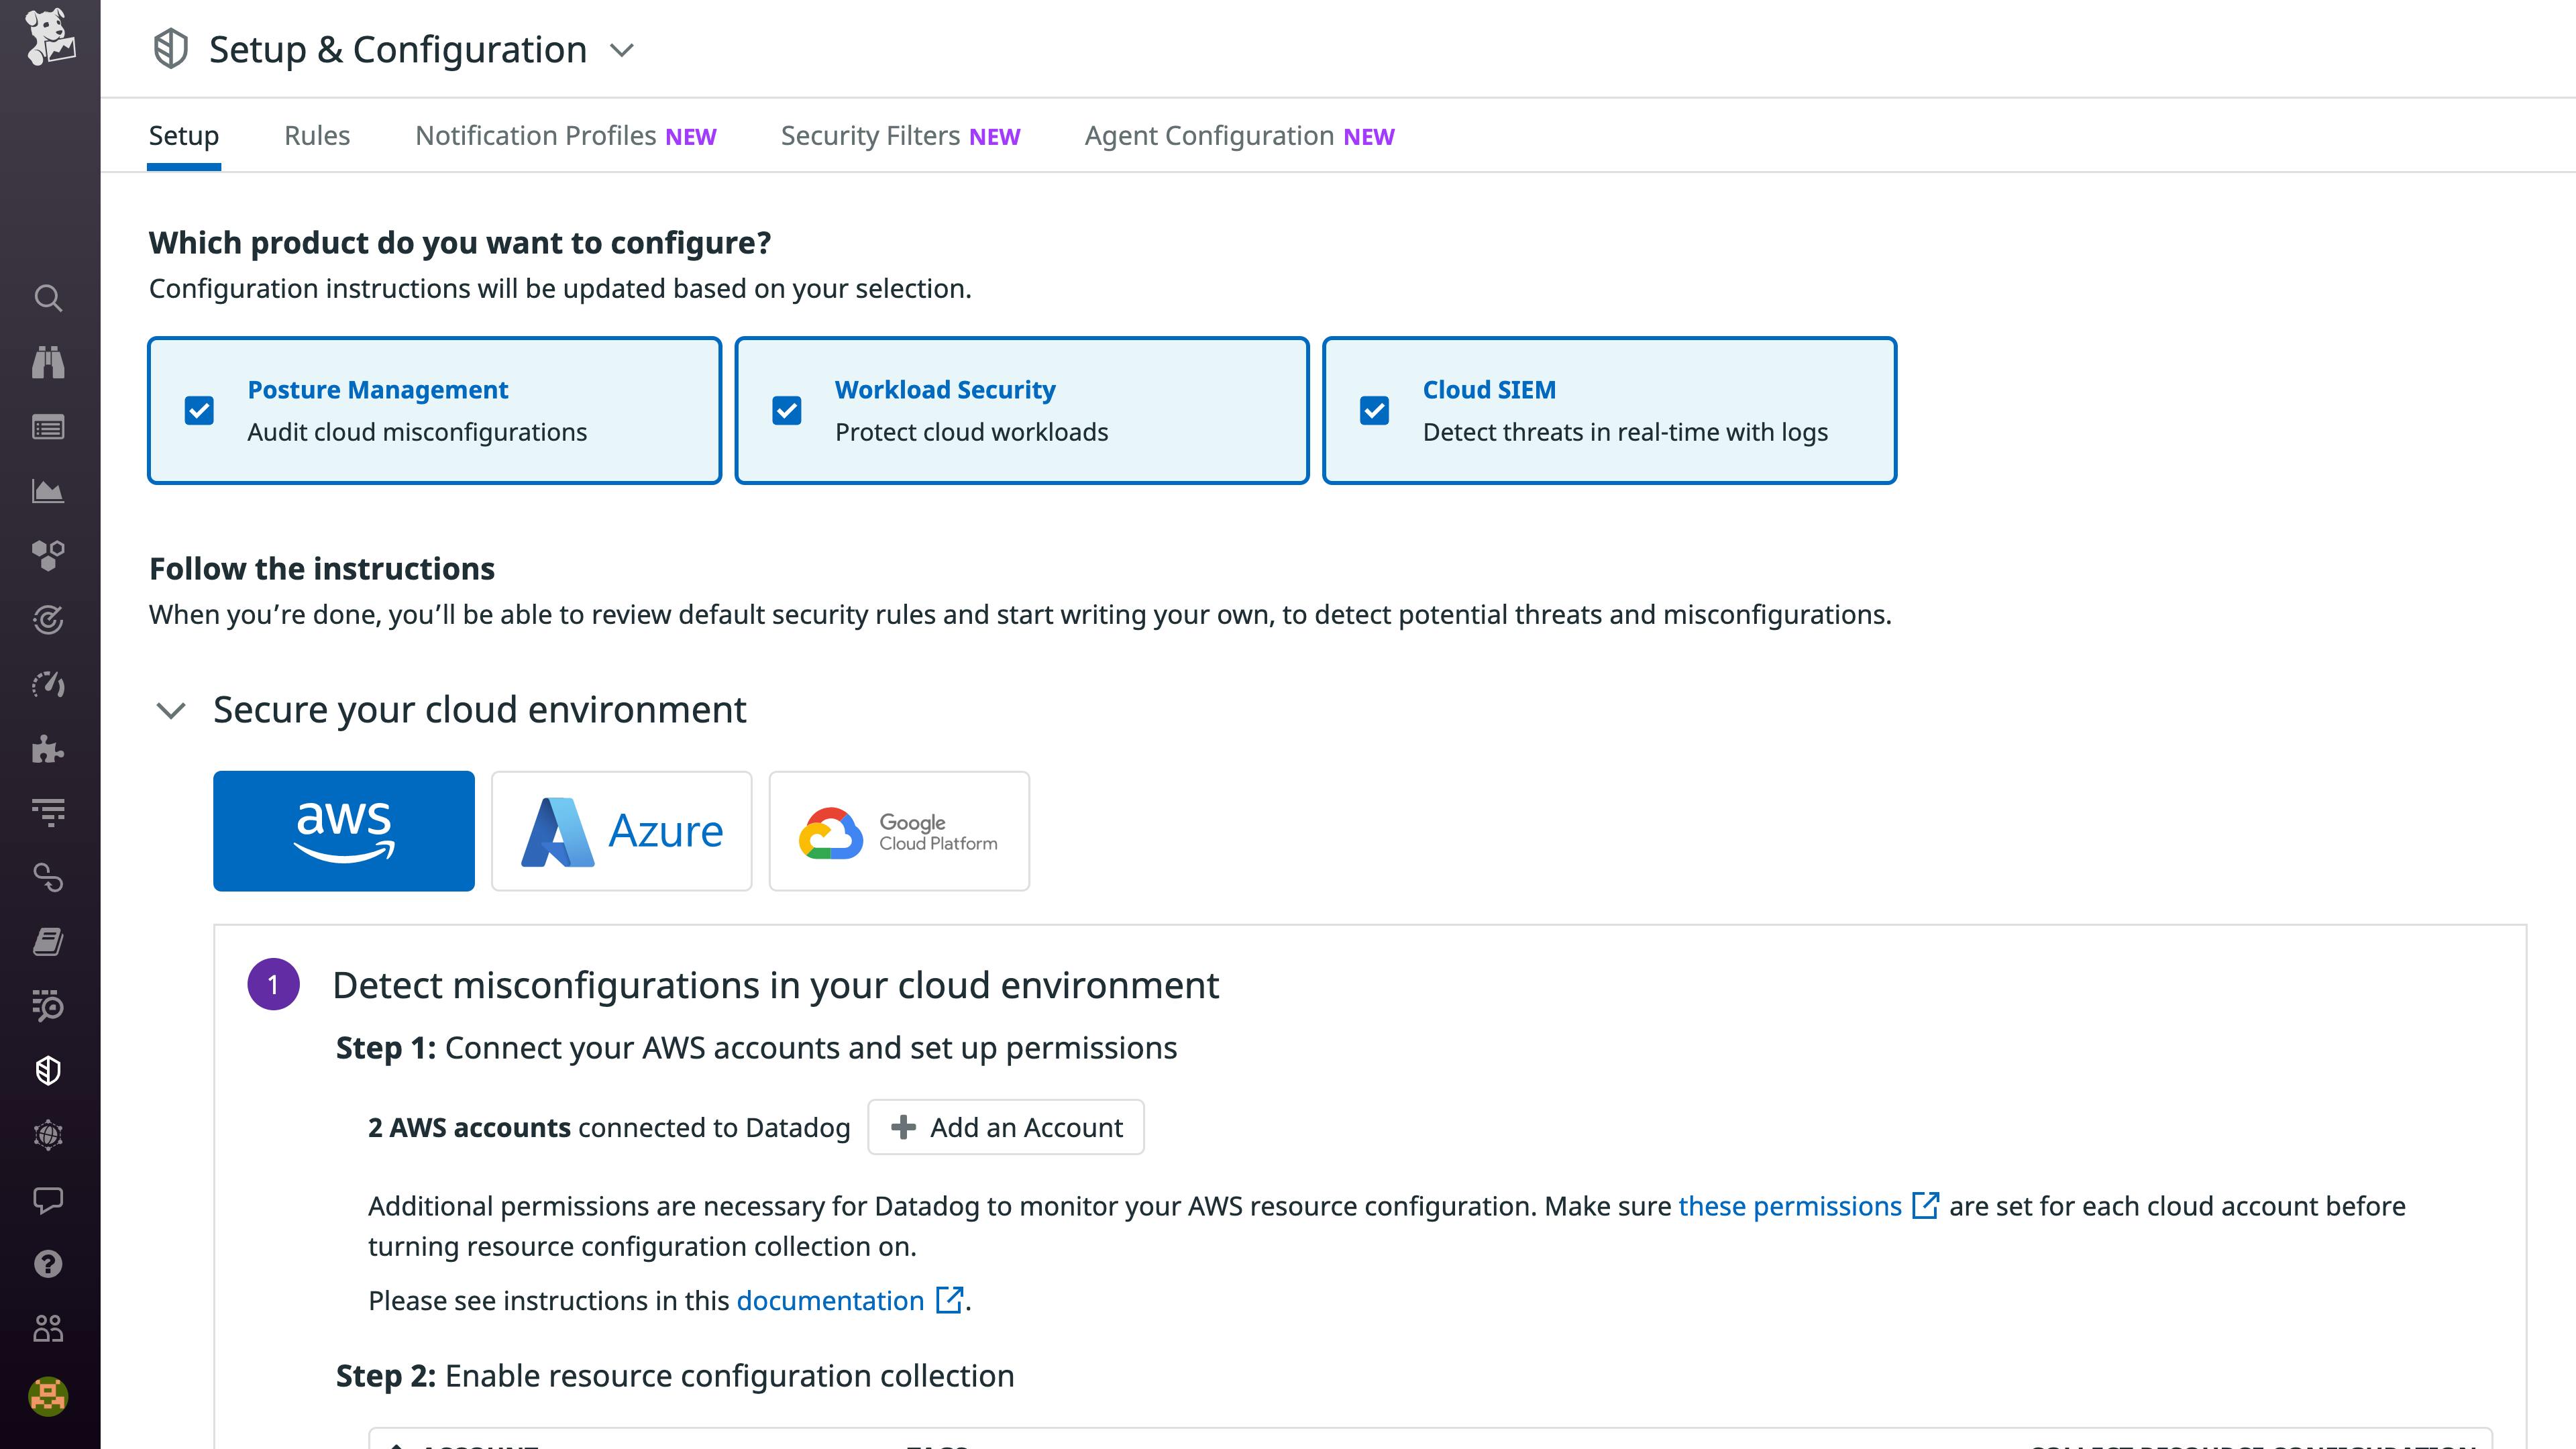
Task: Click the Add an Account button
Action: click(1006, 1127)
